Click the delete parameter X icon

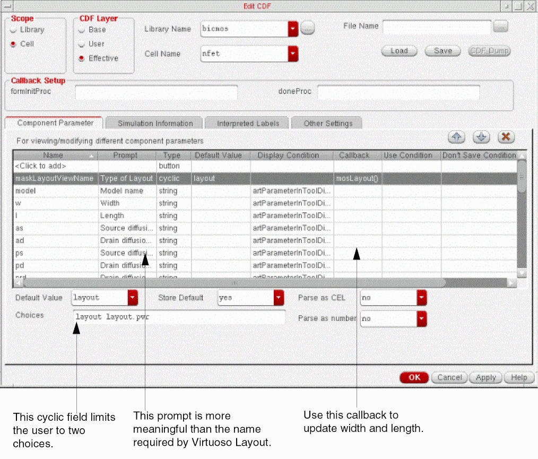coord(506,137)
